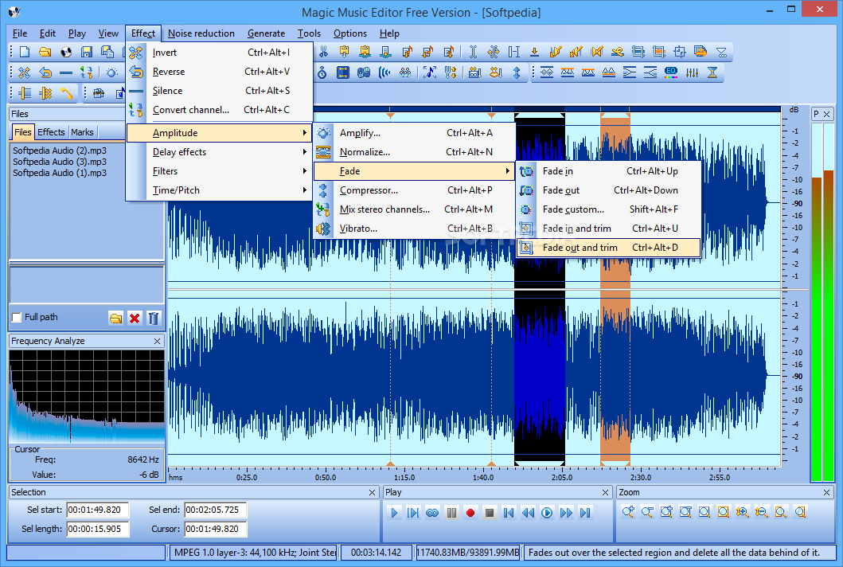843x567 pixels.
Task: Switch to the Effects tab
Action: pyautogui.click(x=51, y=132)
